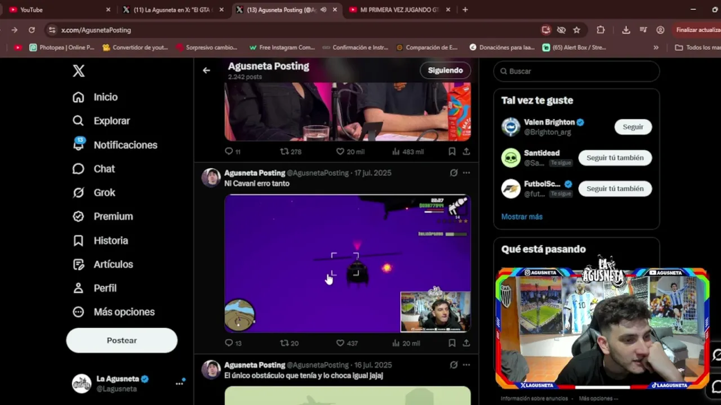This screenshot has height=405, width=721.
Task: Click the X logo in the sidebar
Action: click(x=79, y=71)
